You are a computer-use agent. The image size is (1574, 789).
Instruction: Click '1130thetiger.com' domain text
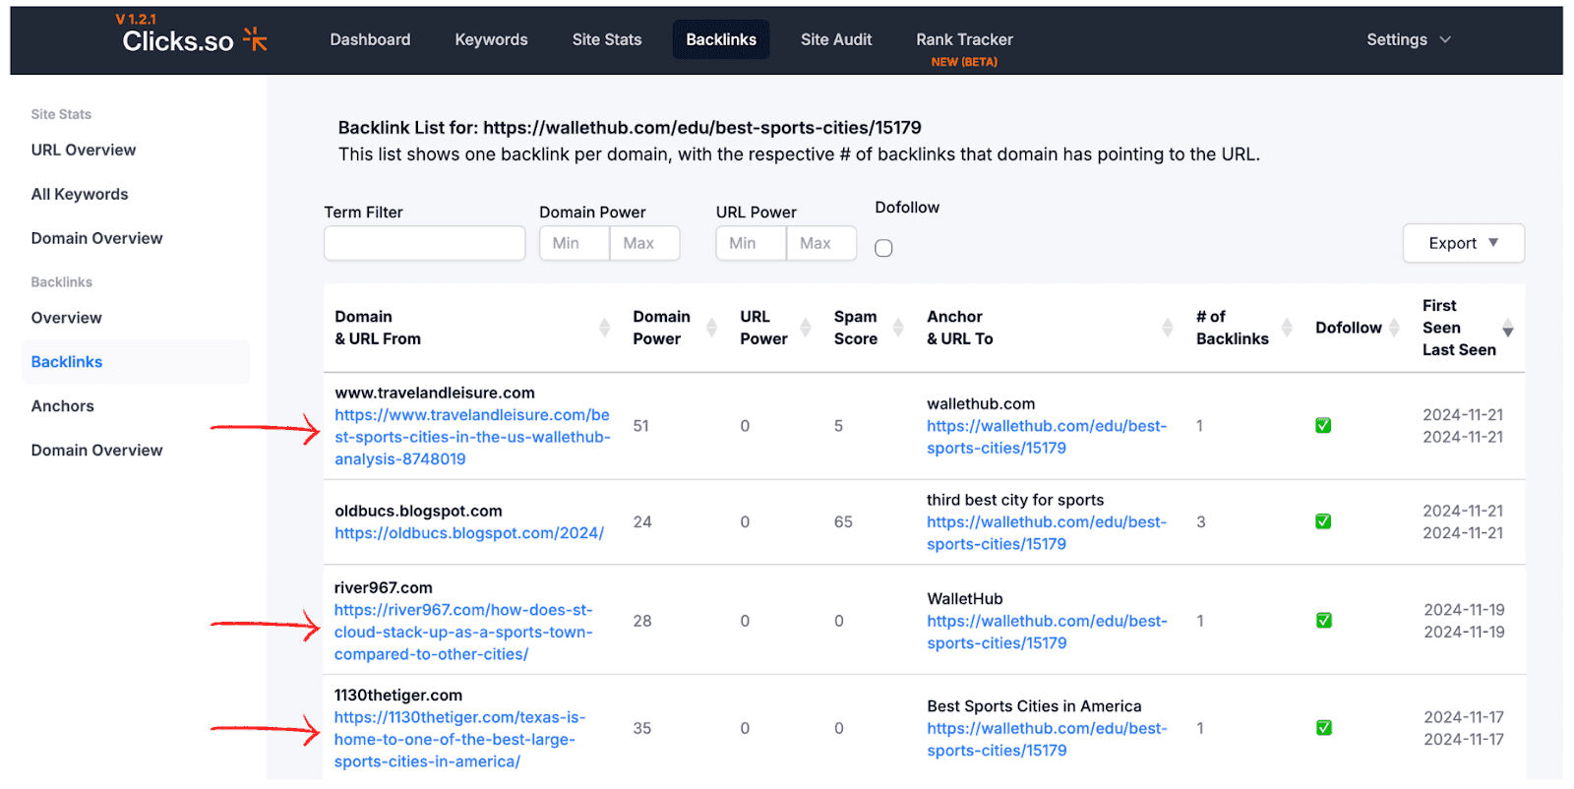[397, 695]
